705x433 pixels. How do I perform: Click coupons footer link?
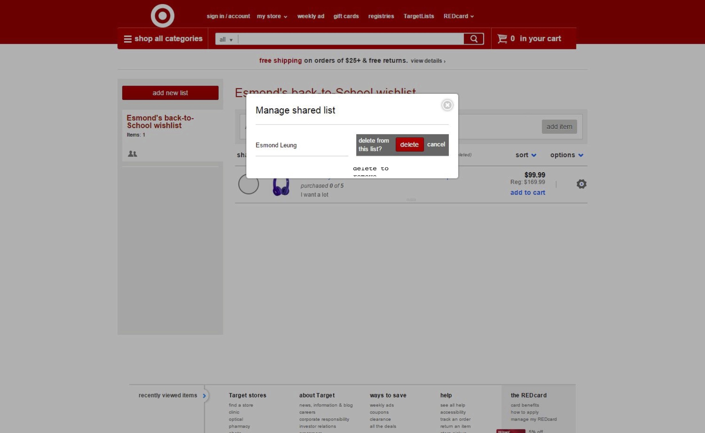tap(379, 412)
